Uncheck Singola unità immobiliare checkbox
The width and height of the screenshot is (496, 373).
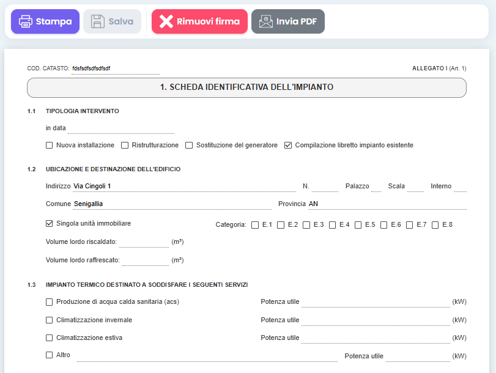point(49,224)
